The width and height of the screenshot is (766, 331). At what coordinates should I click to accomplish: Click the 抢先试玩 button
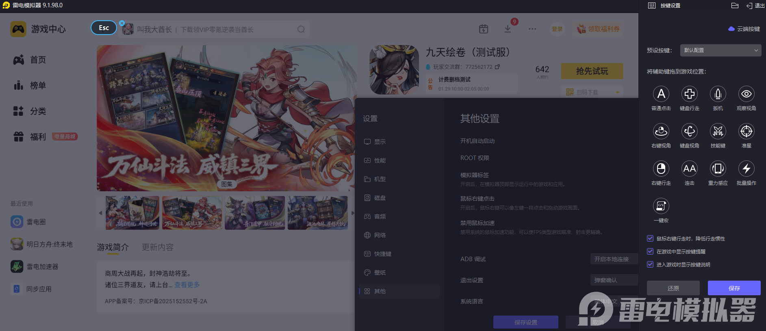click(592, 71)
